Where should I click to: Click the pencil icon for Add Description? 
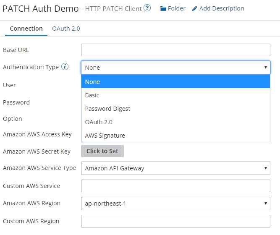(x=195, y=8)
